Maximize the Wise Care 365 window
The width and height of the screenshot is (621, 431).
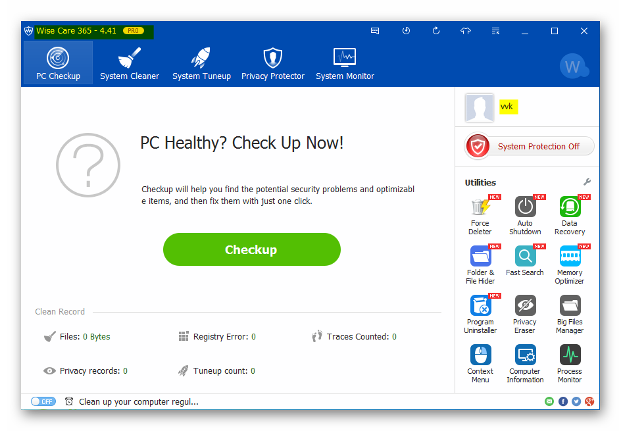(555, 31)
